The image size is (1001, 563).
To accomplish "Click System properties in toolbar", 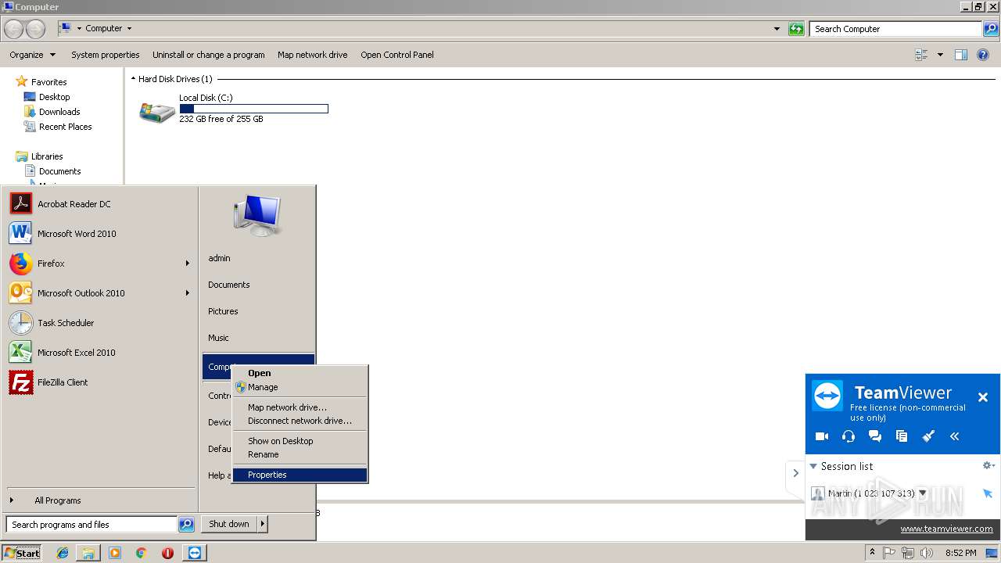I will pyautogui.click(x=105, y=55).
